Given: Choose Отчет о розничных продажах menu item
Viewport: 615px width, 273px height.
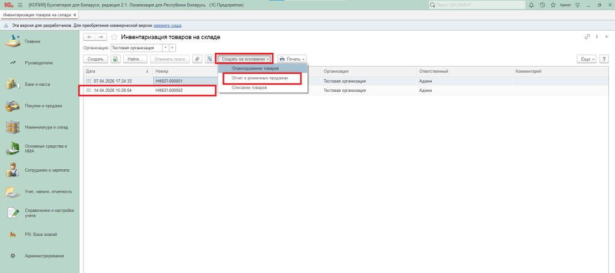Looking at the screenshot, I should click(x=261, y=78).
